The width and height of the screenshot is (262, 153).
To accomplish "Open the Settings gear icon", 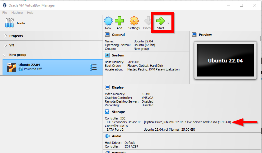I will click(x=134, y=21).
